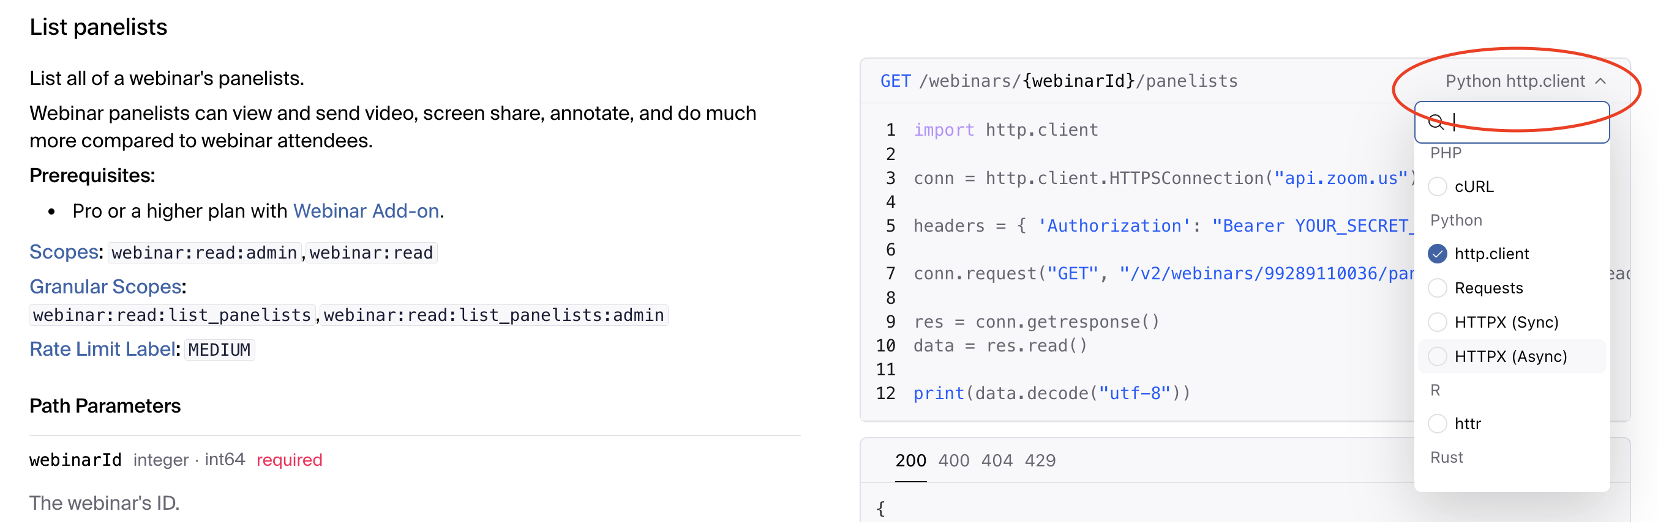Collapse the Python http.client chevron arrow
This screenshot has height=522, width=1658.
(x=1600, y=81)
